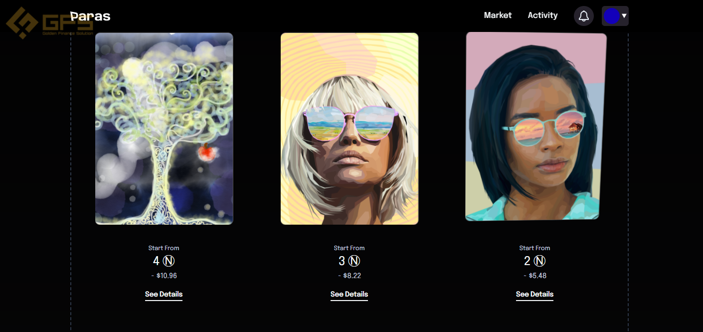Open the blonde woman sunglasses artwork
Image resolution: width=703 pixels, height=332 pixels.
(350, 129)
